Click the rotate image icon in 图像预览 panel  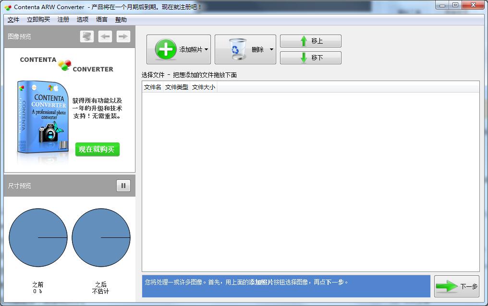point(86,36)
